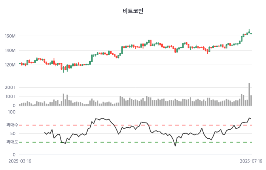
Task: Click the 160M price axis label
Action: (x=10, y=36)
